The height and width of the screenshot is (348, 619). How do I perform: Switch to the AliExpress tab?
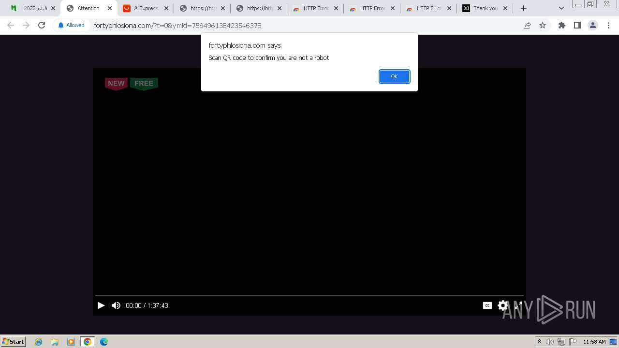(x=145, y=8)
